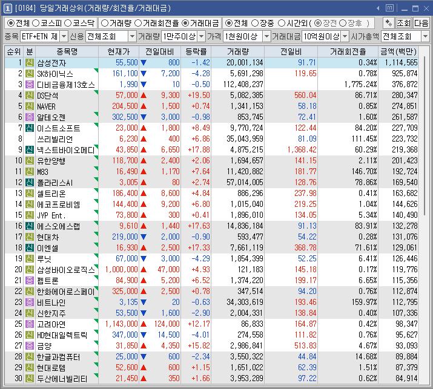Click the window number 1 icon in title bar
433x389 pixels.
point(8,8)
